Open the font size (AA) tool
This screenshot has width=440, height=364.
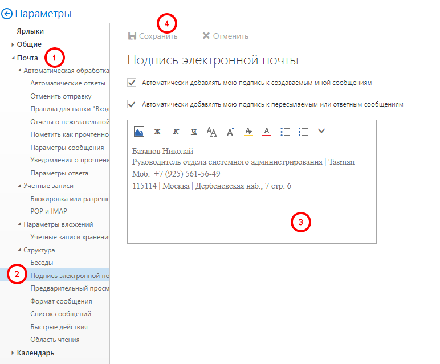point(212,132)
